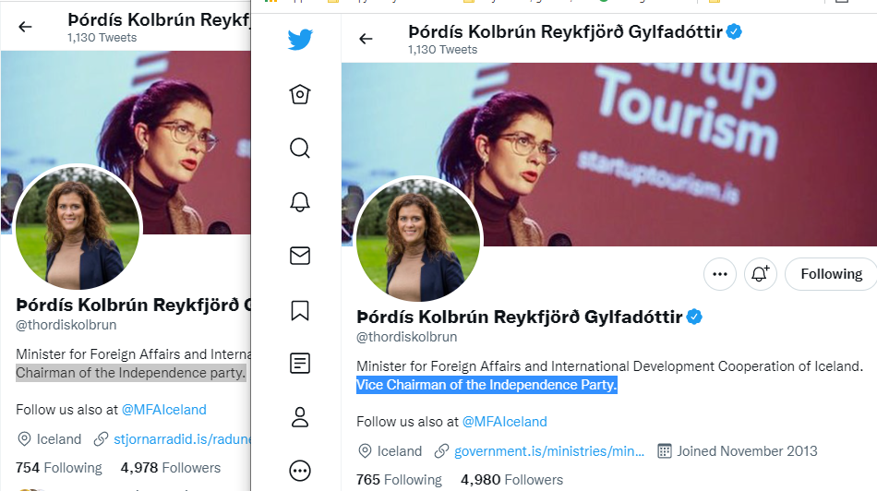This screenshot has width=877, height=491.
Task: Click the Twitter bird logo
Action: 300,40
